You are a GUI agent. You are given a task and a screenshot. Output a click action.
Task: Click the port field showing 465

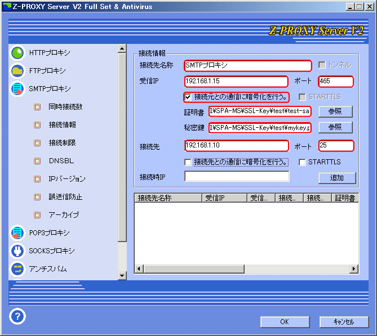336,82
